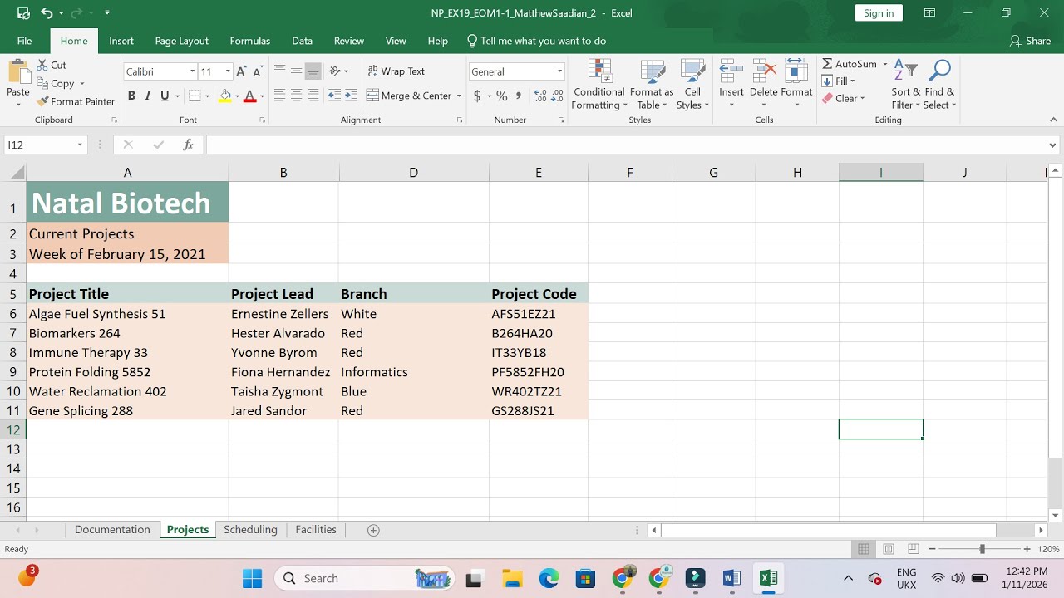Switch to the Formulas ribbon tab
This screenshot has height=598, width=1064.
coord(249,41)
